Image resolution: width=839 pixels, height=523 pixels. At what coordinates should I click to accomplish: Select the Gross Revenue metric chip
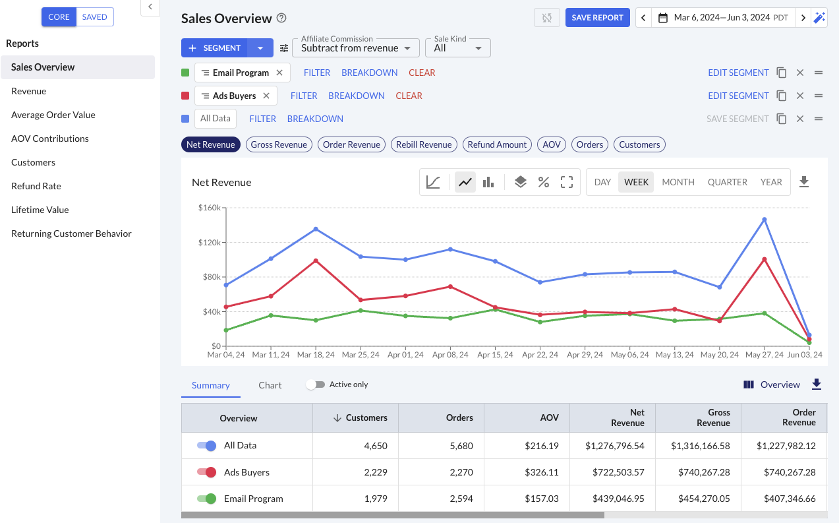(279, 144)
